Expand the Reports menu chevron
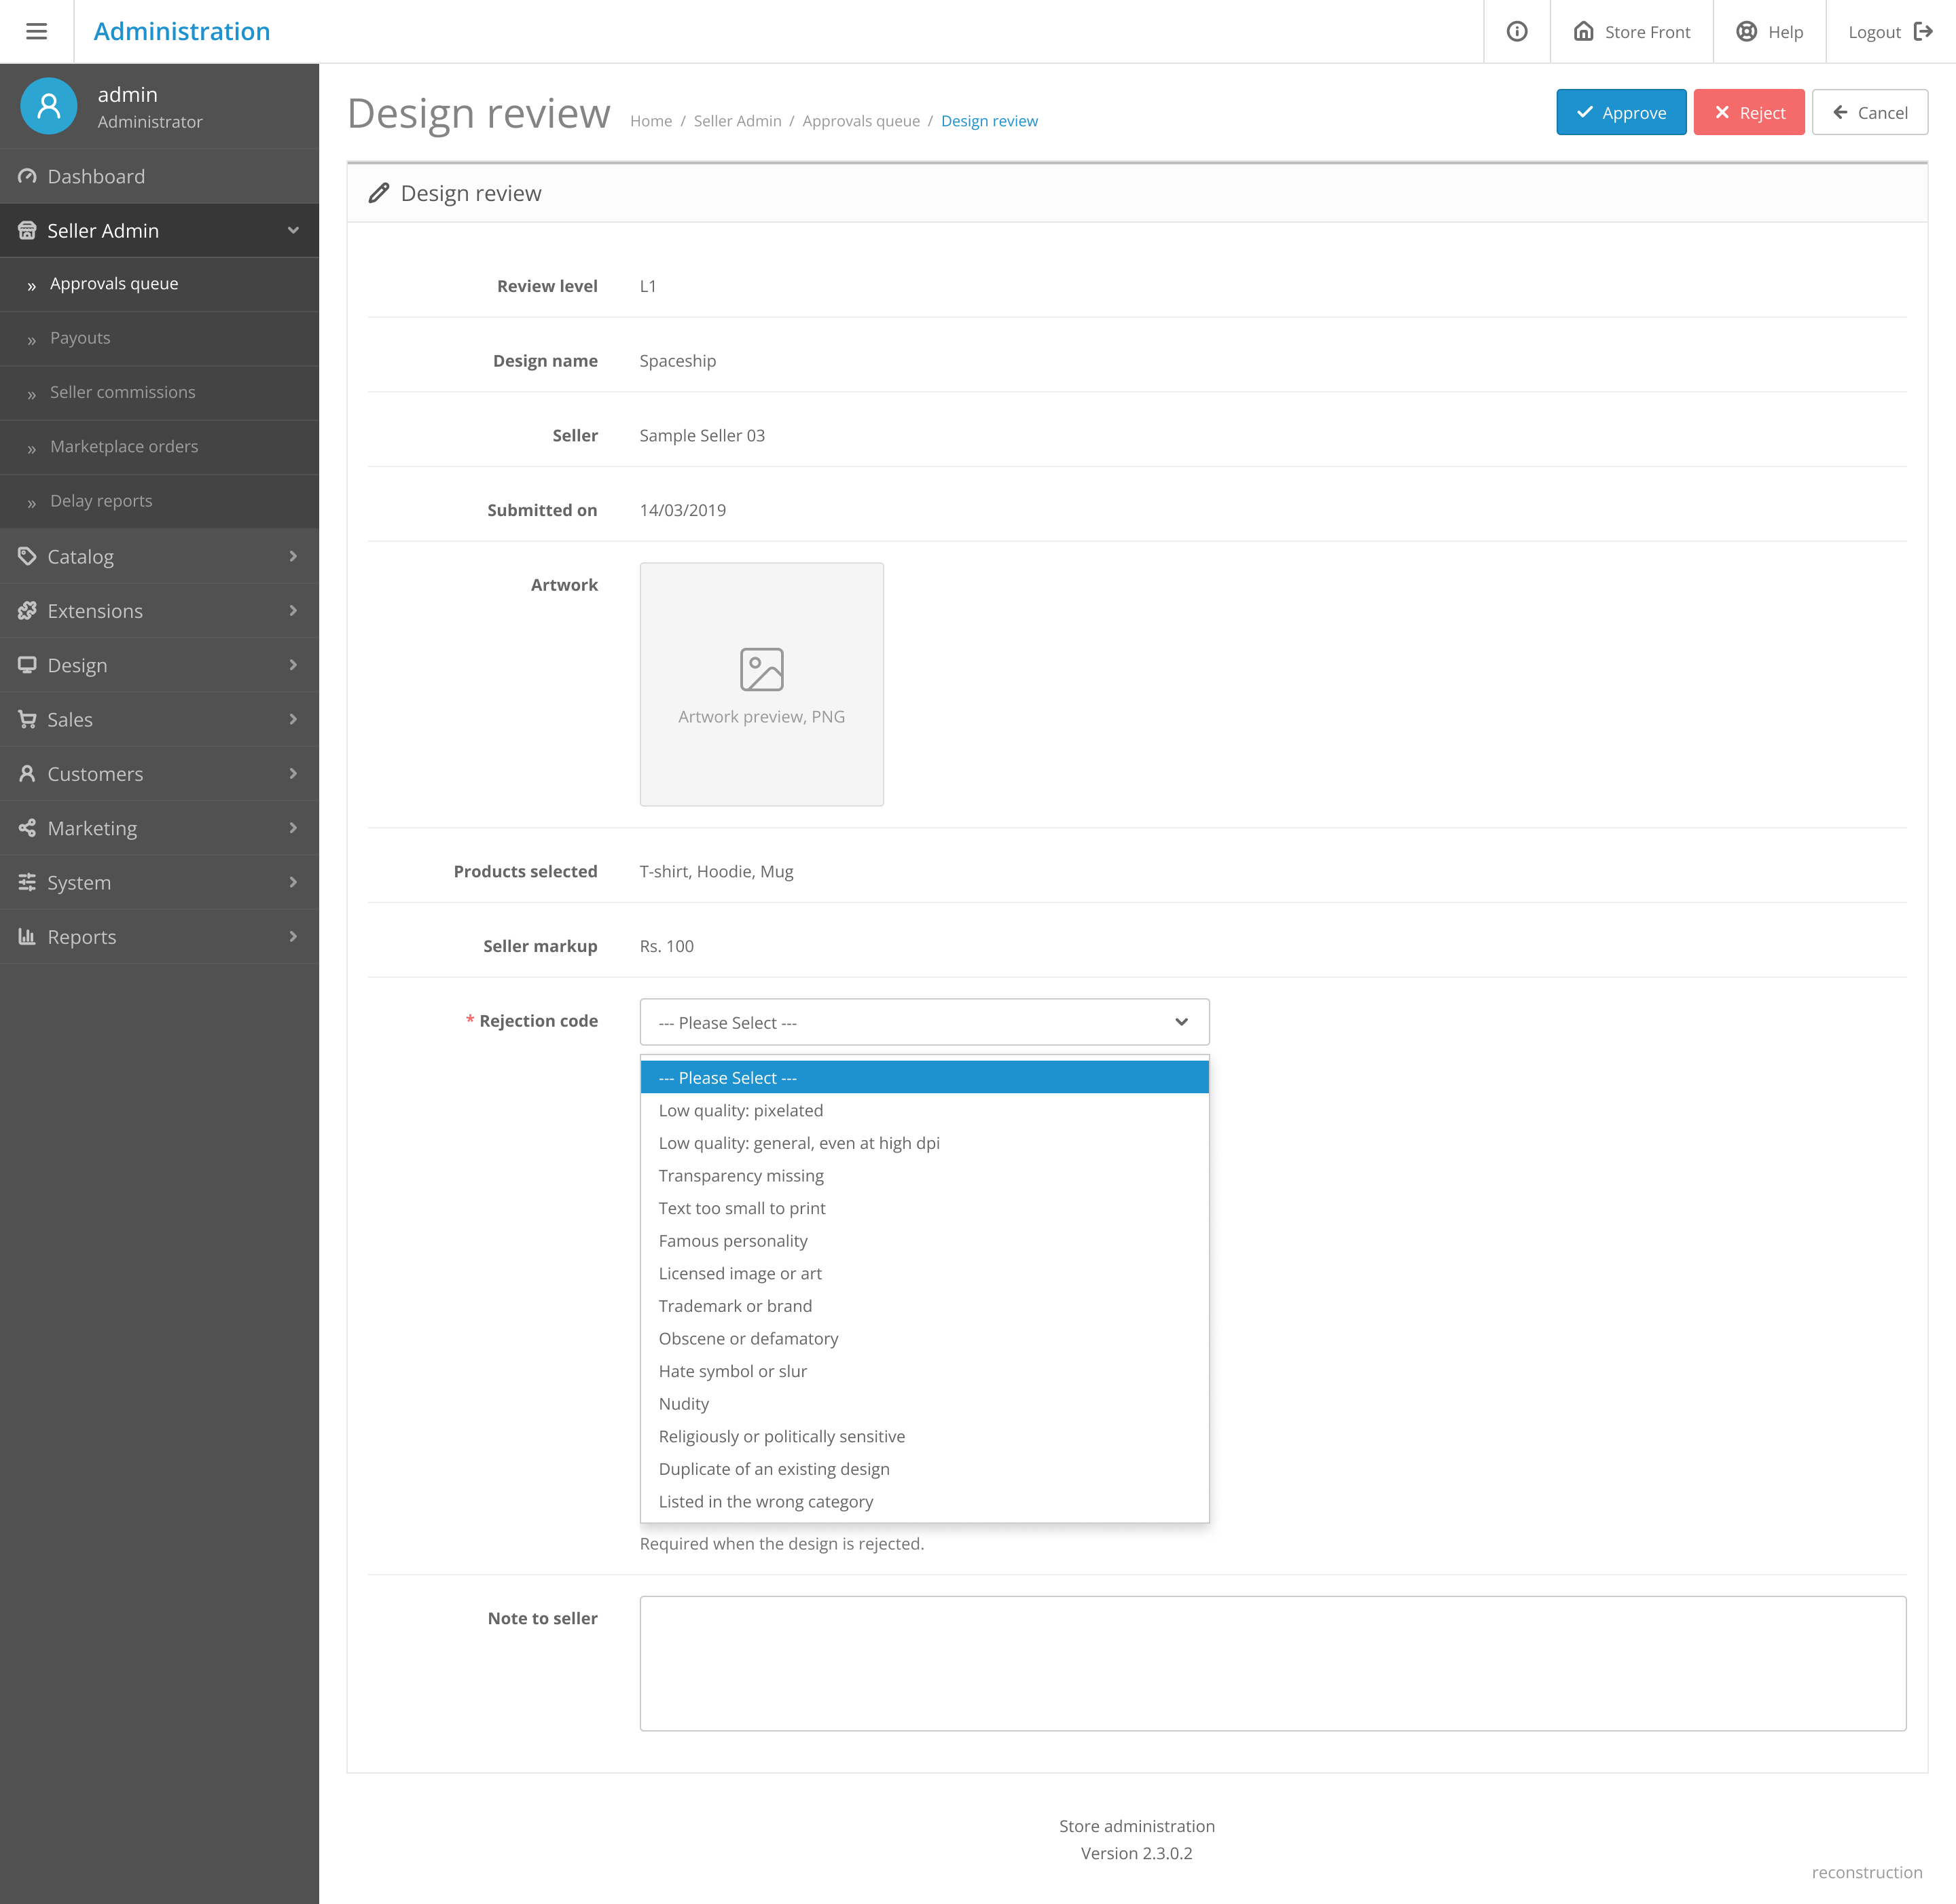The width and height of the screenshot is (1956, 1904). point(293,937)
